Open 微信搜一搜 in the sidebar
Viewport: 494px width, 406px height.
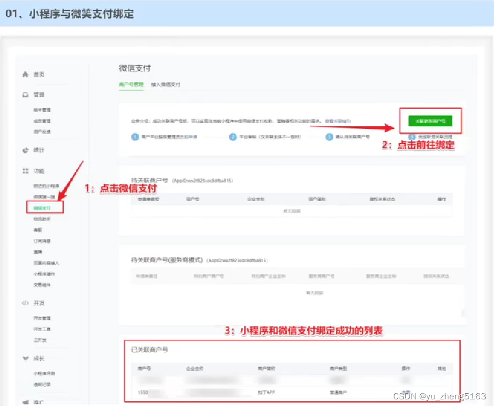point(44,197)
